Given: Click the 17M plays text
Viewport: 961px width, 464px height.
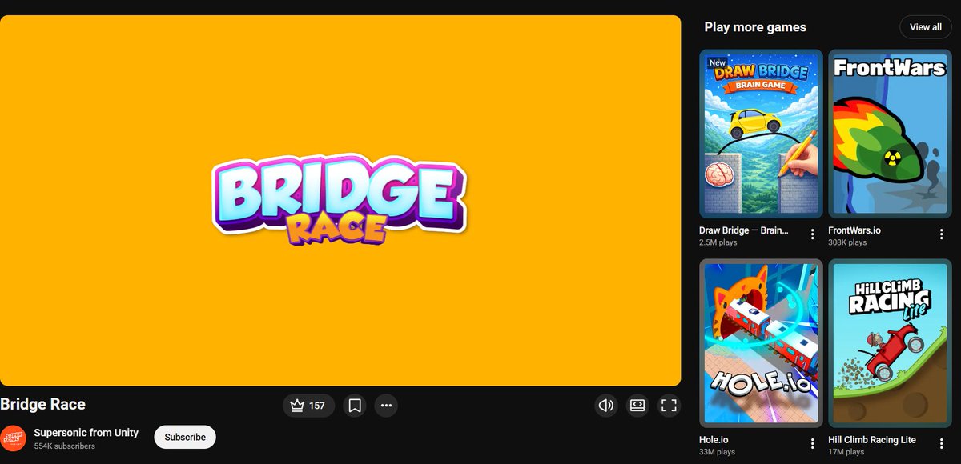Looking at the screenshot, I should point(846,452).
